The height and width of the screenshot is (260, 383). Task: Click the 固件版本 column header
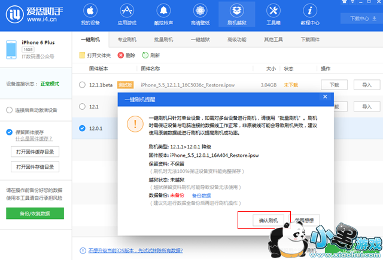[x=98, y=69]
